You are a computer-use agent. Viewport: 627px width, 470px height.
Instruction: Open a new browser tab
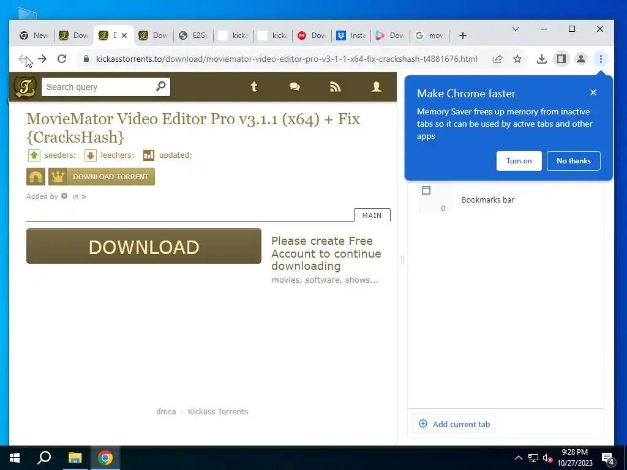(x=463, y=35)
